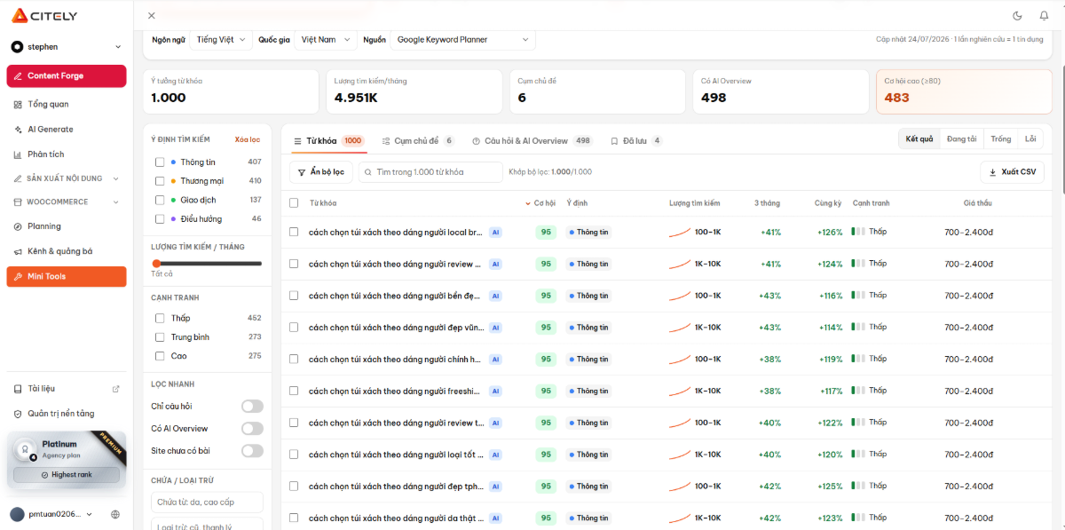Open the Đã lưu tab
1065x530 pixels.
[635, 141]
